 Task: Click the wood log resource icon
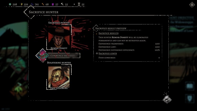[x=43, y=4]
